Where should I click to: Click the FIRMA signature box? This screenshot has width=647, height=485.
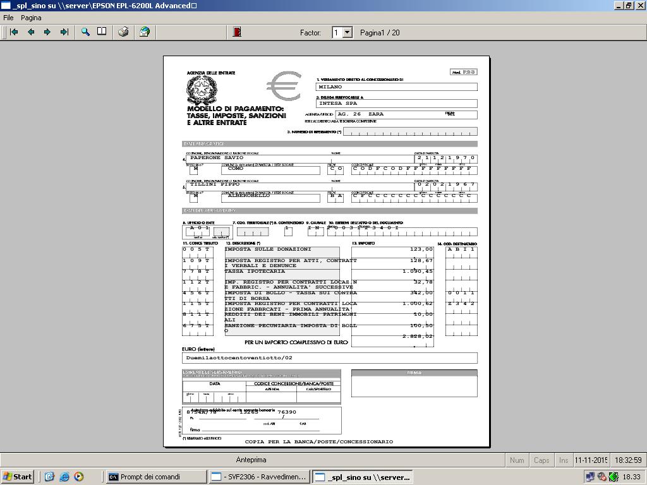414,383
